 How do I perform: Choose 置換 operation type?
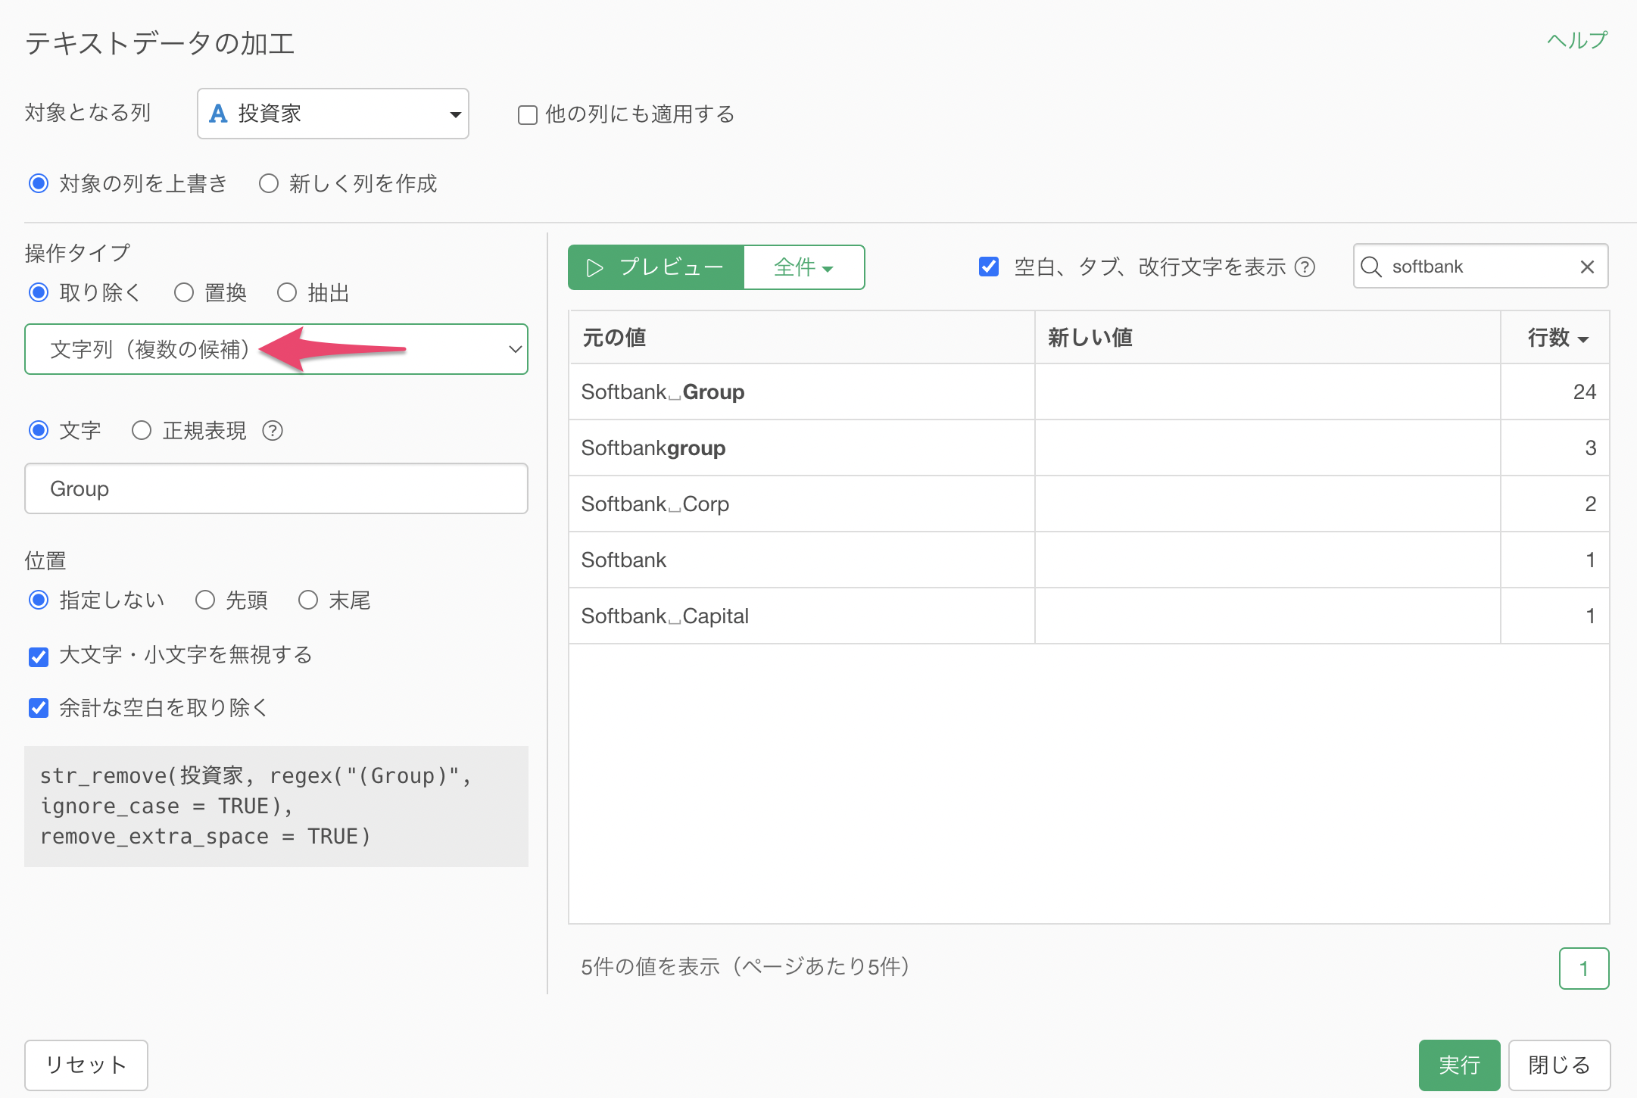pyautogui.click(x=184, y=293)
